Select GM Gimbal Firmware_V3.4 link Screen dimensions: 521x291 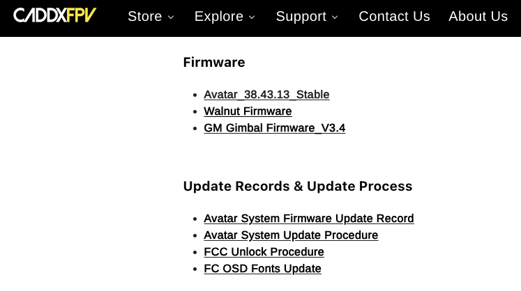[274, 128]
